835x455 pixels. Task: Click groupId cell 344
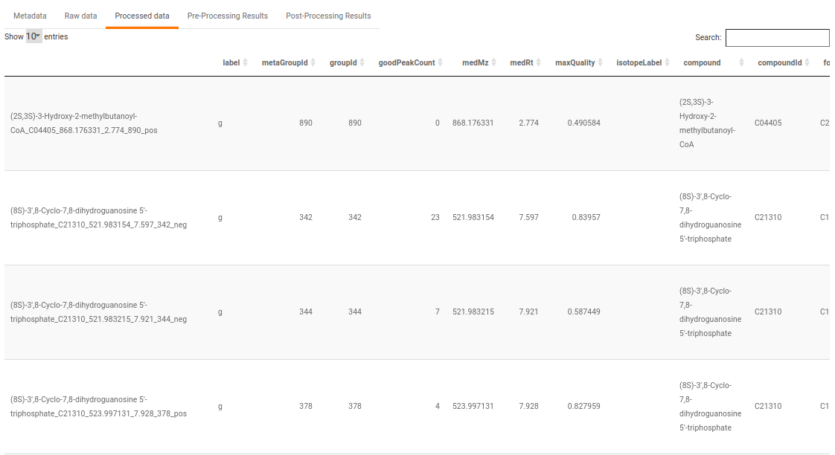(355, 312)
